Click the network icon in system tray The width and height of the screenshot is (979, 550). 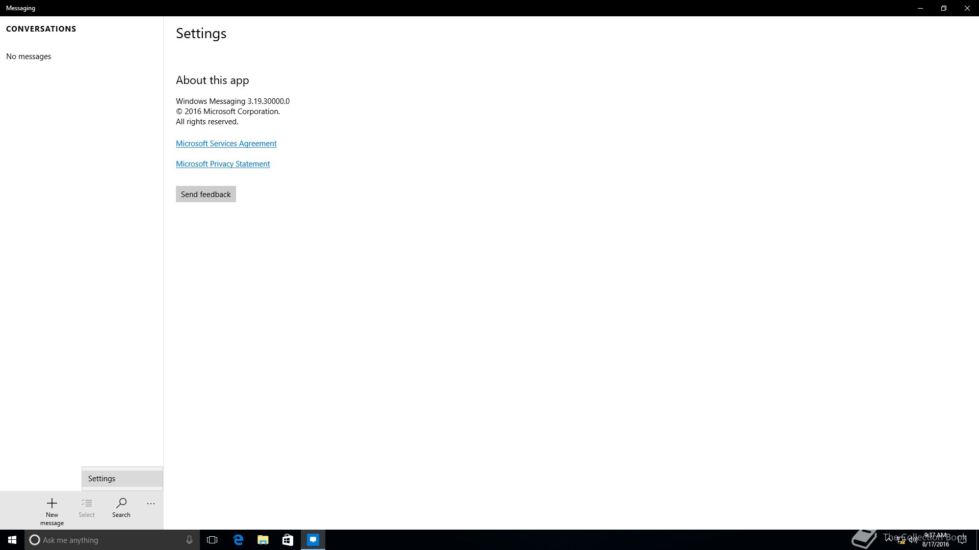pos(901,540)
